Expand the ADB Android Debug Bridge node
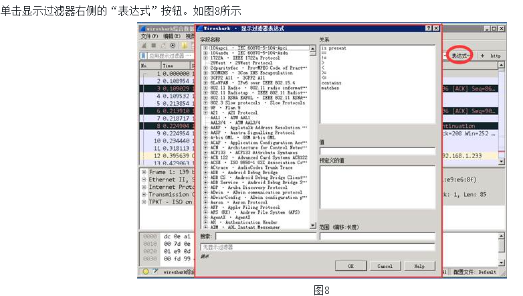523x296 pixels. point(206,172)
